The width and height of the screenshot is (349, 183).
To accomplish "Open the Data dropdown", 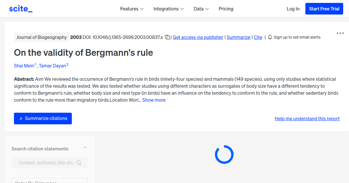I will (x=201, y=9).
